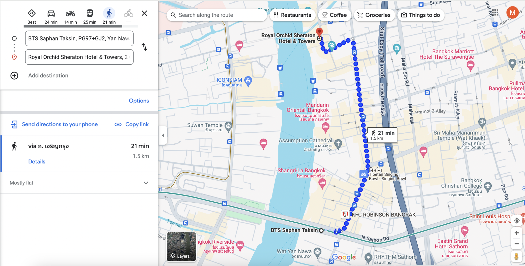Filter by Things to do

(x=421, y=15)
